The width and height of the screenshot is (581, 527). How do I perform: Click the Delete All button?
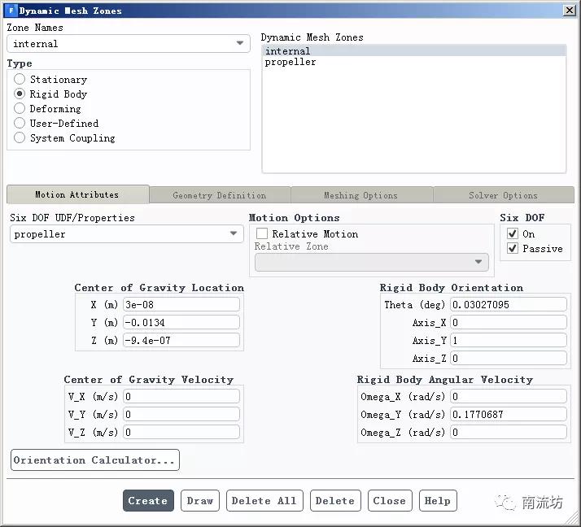[x=264, y=500]
